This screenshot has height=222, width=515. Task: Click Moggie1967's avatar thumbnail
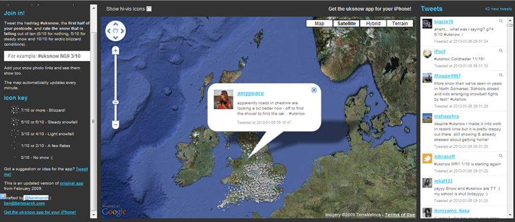coord(427,78)
